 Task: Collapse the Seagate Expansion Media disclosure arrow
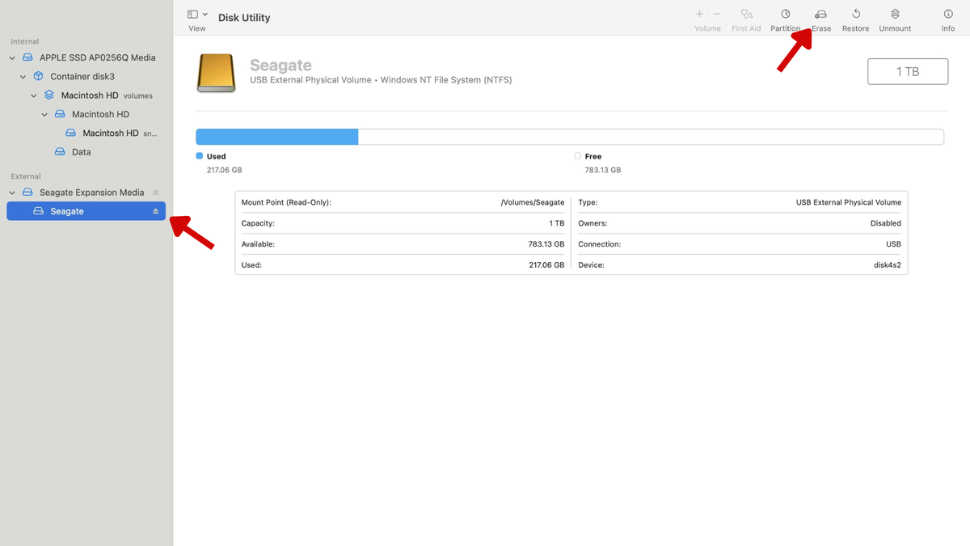point(13,193)
